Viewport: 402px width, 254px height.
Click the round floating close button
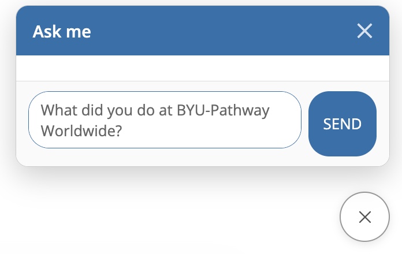(364, 217)
